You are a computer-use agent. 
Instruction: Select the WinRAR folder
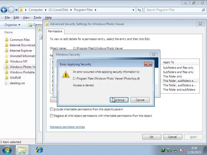pos(13,78)
